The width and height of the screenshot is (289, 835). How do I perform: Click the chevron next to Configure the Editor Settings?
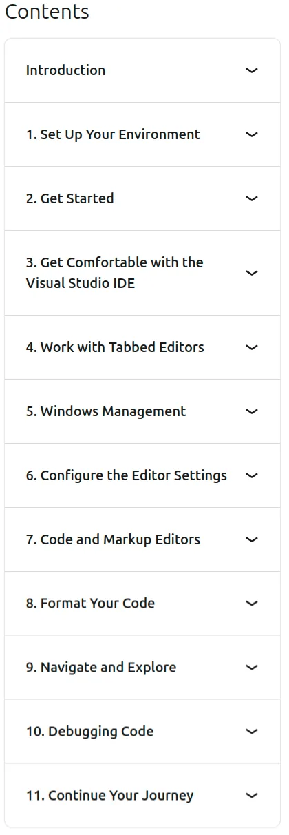coord(252,475)
